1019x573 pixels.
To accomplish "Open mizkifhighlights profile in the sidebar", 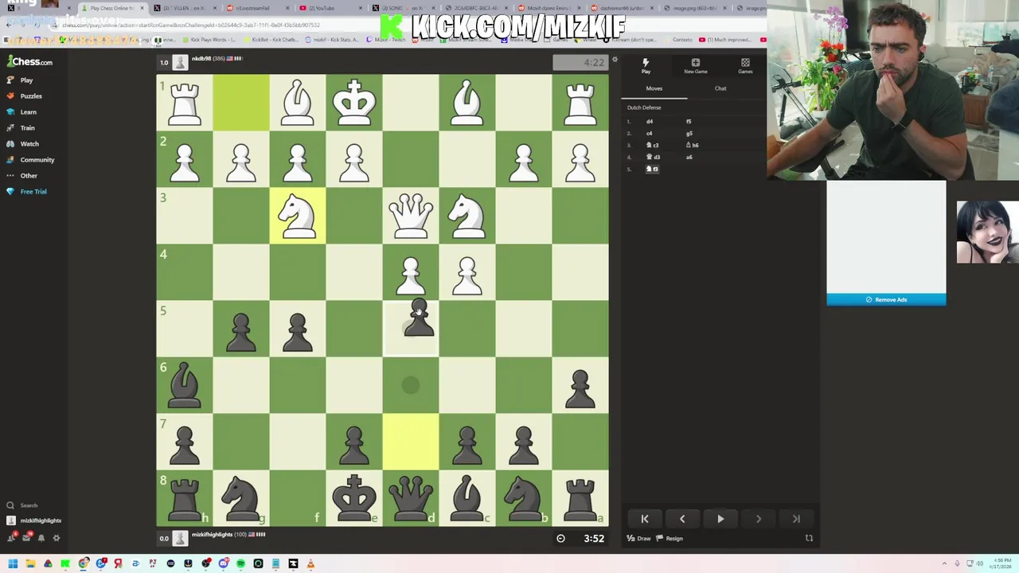I will pyautogui.click(x=33, y=520).
